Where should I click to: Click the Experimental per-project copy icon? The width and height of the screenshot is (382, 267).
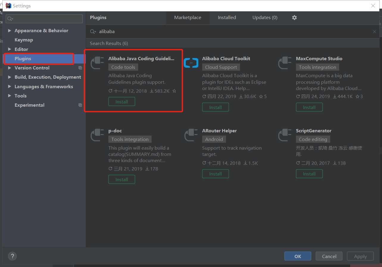click(x=80, y=105)
